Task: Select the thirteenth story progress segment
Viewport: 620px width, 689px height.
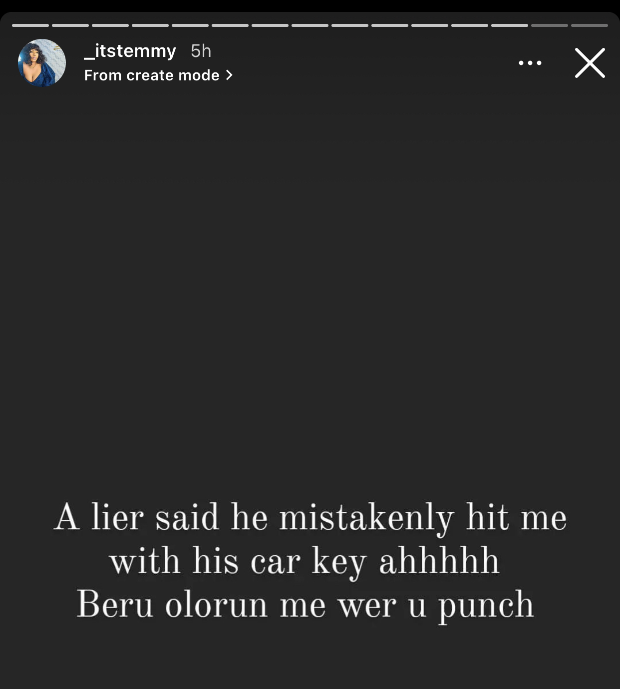Action: click(x=510, y=25)
